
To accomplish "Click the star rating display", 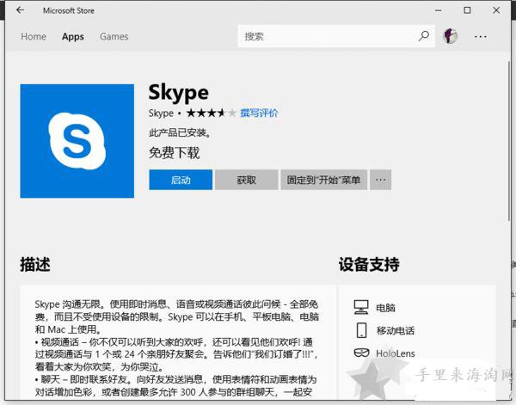I will pyautogui.click(x=212, y=113).
